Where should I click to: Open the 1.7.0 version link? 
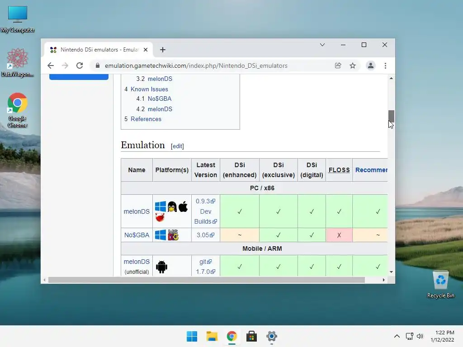tap(206, 272)
